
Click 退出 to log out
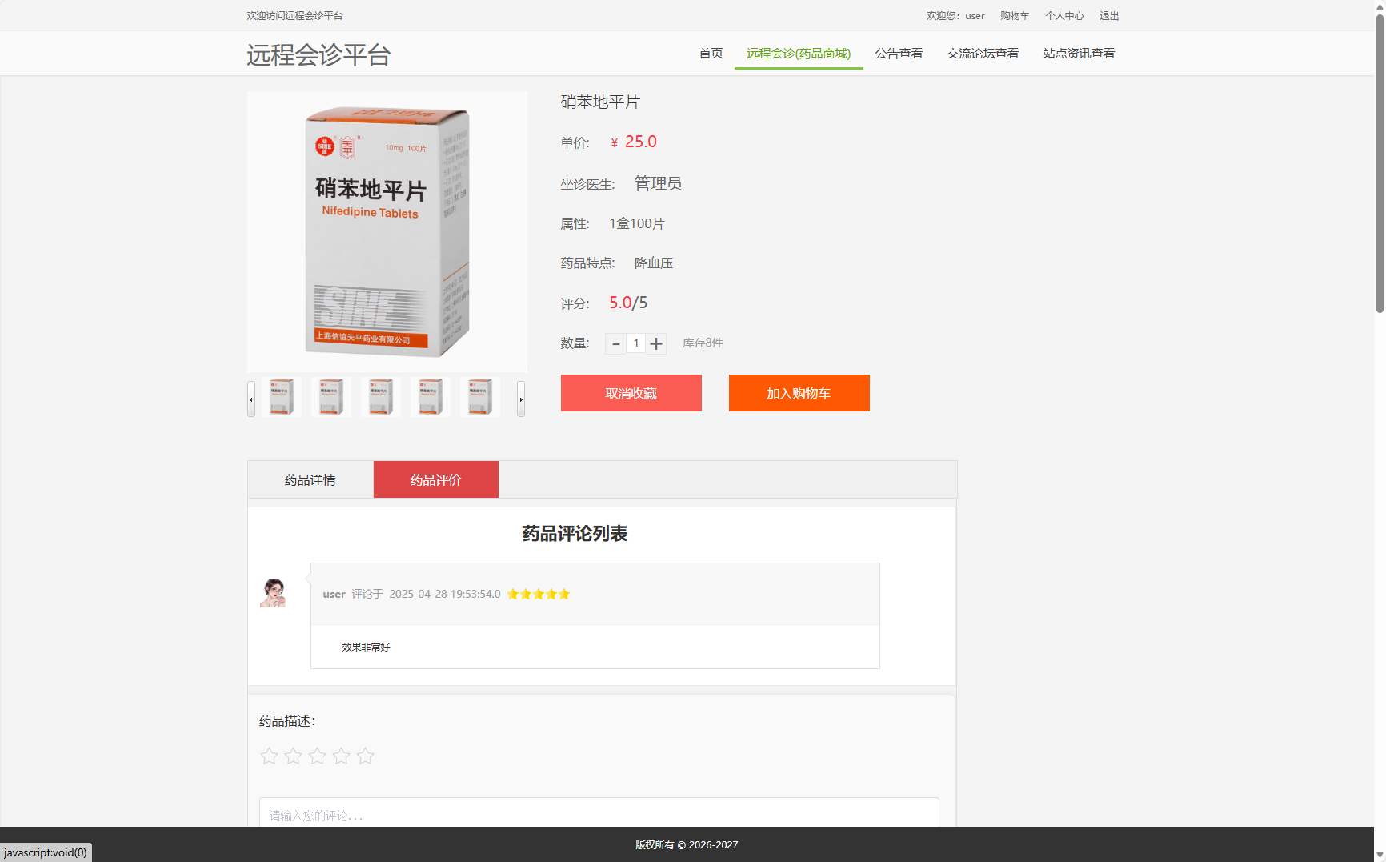click(1108, 15)
